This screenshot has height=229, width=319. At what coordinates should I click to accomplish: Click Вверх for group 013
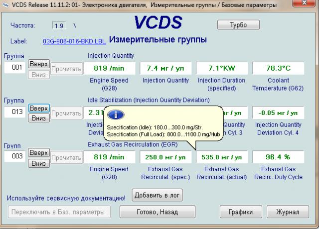(39, 109)
